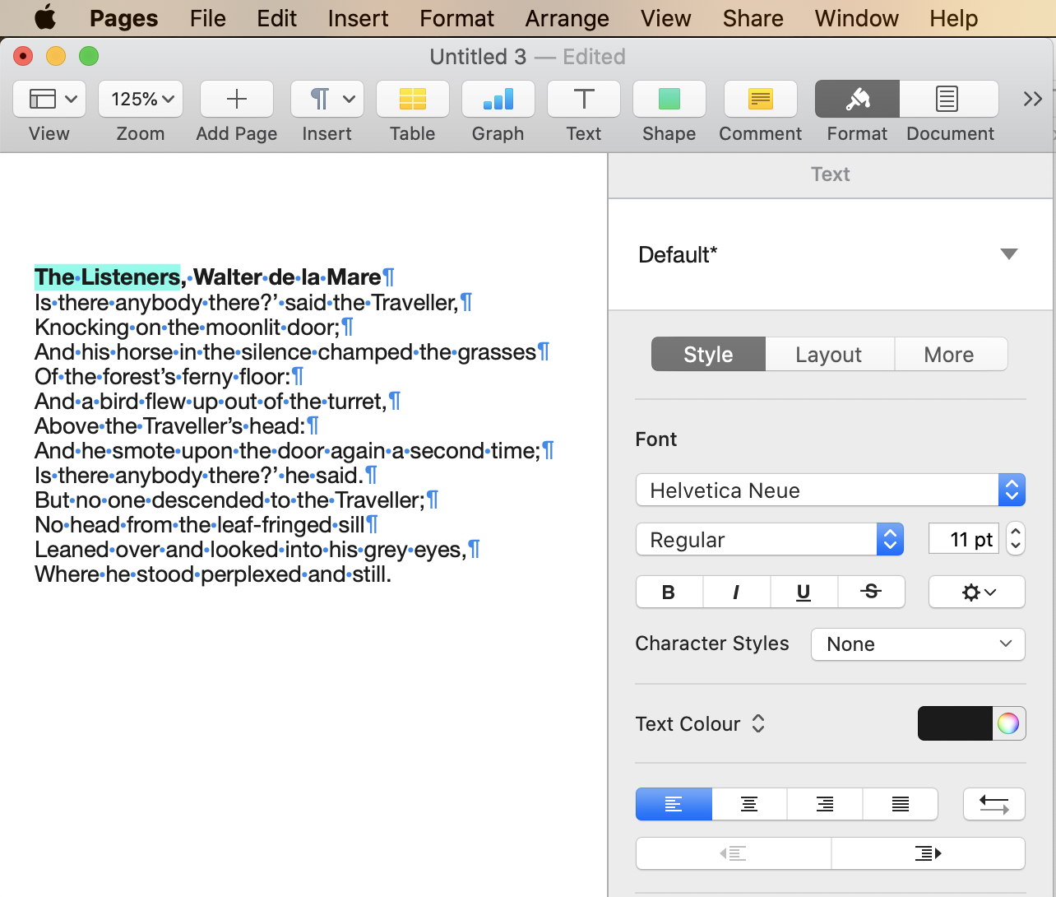Open the Arrange menu
The image size is (1056, 897).
click(x=567, y=18)
